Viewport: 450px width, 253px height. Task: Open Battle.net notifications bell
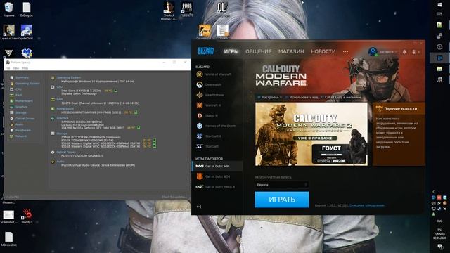pos(404,52)
